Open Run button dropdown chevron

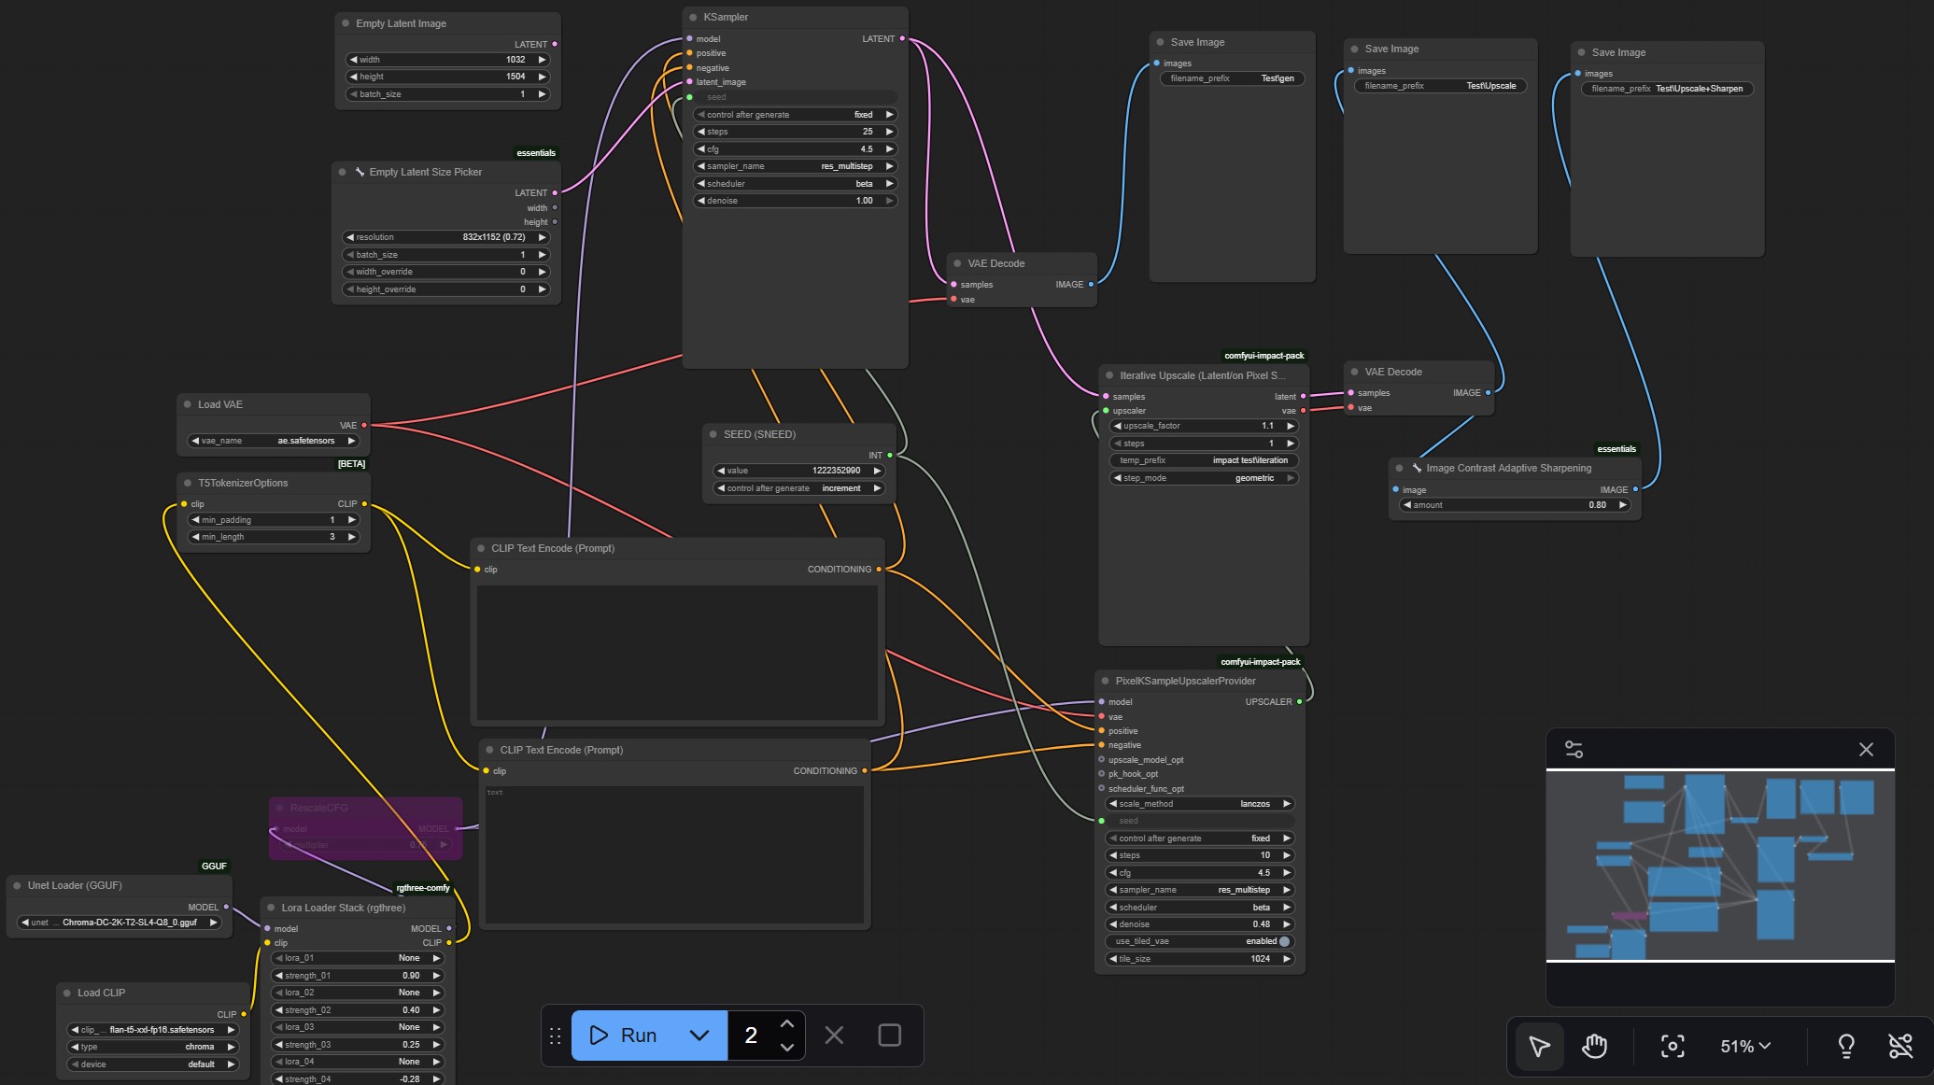[x=699, y=1035]
